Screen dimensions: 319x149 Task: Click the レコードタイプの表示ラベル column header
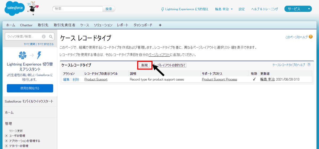(x=101, y=73)
